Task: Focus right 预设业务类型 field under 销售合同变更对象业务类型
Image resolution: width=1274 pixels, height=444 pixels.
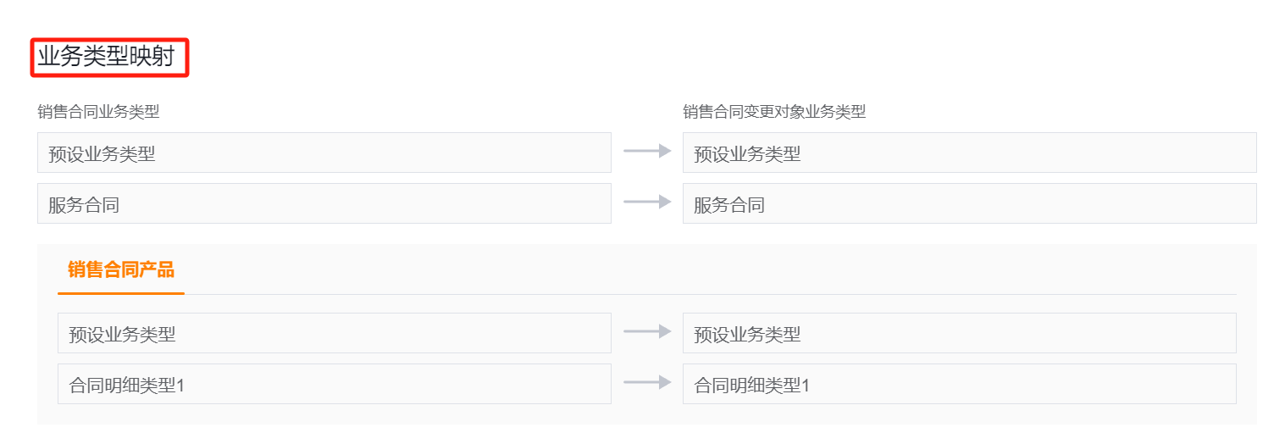Action: point(970,153)
